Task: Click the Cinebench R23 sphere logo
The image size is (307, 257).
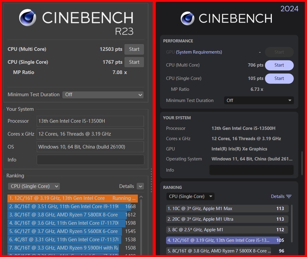Action: coord(27,18)
